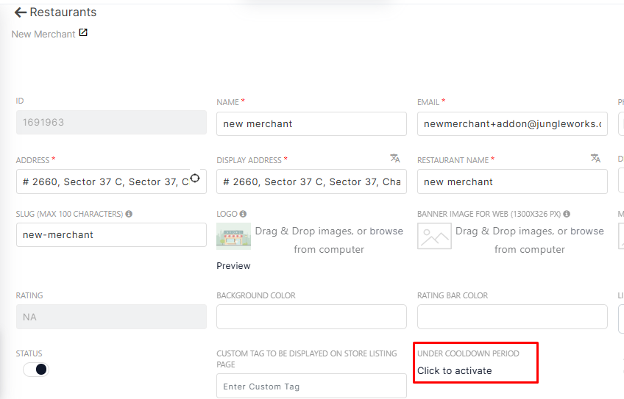The height and width of the screenshot is (399, 624).
Task: Toggle the Status switch
Action: coord(36,370)
